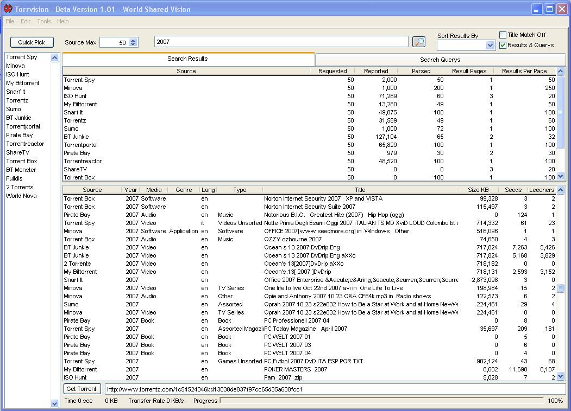
Task: Sort torrent list by Title column header
Action: click(x=360, y=190)
